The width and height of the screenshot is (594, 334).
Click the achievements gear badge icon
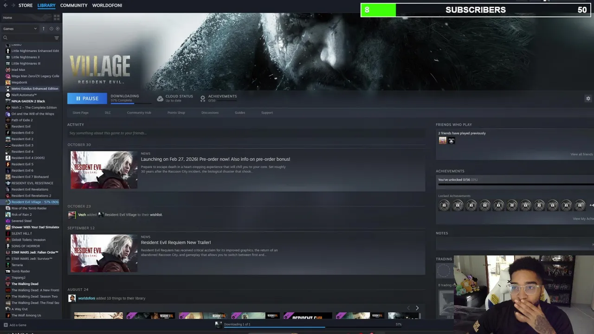[203, 98]
